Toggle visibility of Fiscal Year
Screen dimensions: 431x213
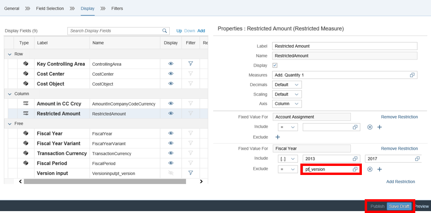(171, 133)
